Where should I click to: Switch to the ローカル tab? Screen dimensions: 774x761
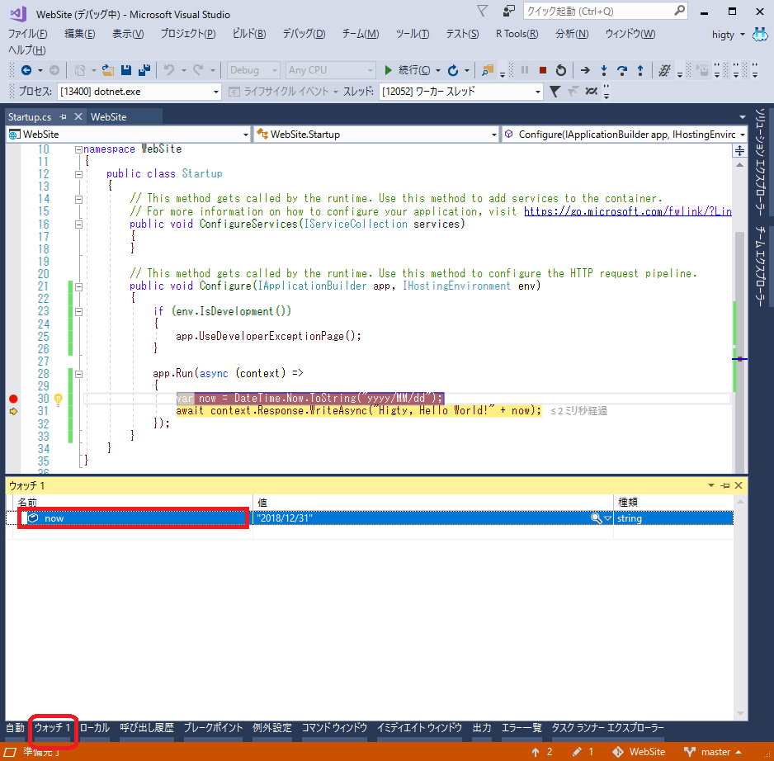(x=96, y=729)
